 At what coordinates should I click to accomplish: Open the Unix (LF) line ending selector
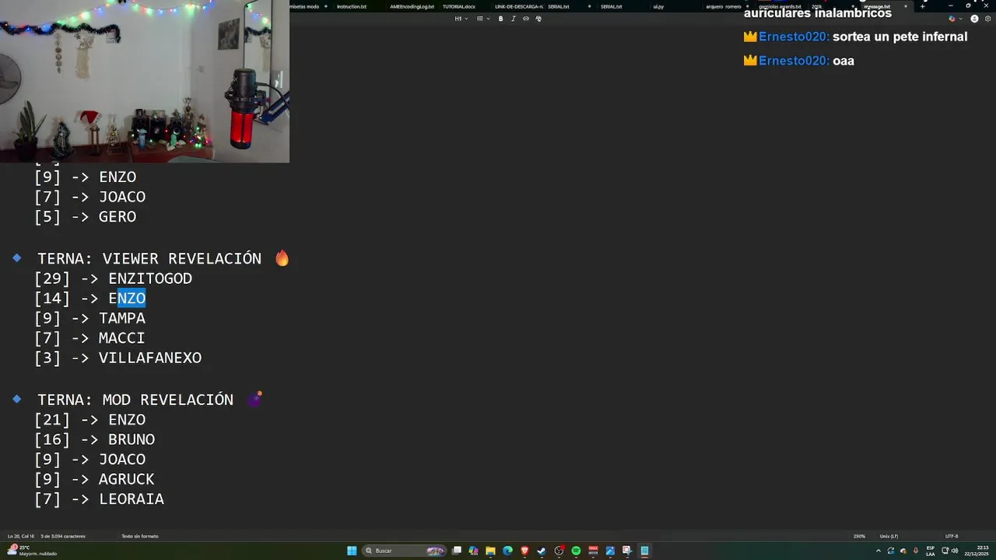[889, 536]
